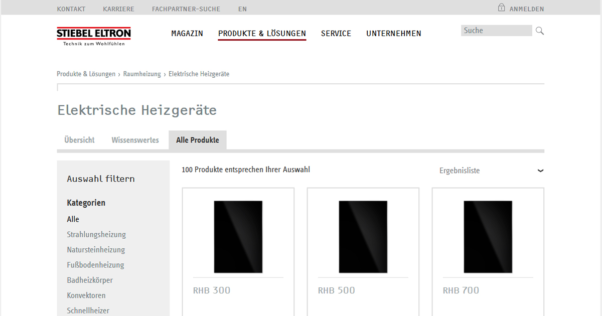The image size is (602, 316).
Task: Open the RHB 300 product thumbnail
Action: [x=238, y=236]
